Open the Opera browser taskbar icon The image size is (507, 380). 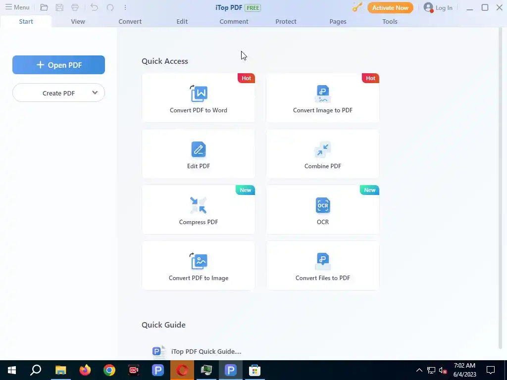[x=182, y=370]
